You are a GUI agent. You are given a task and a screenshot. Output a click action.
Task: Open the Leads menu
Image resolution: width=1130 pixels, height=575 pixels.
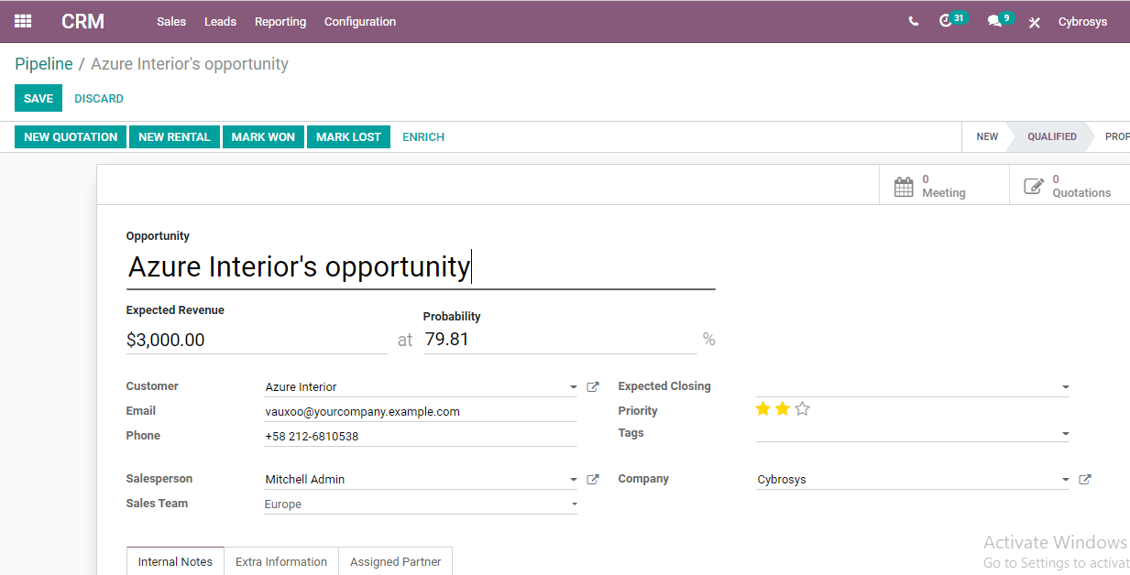[220, 22]
